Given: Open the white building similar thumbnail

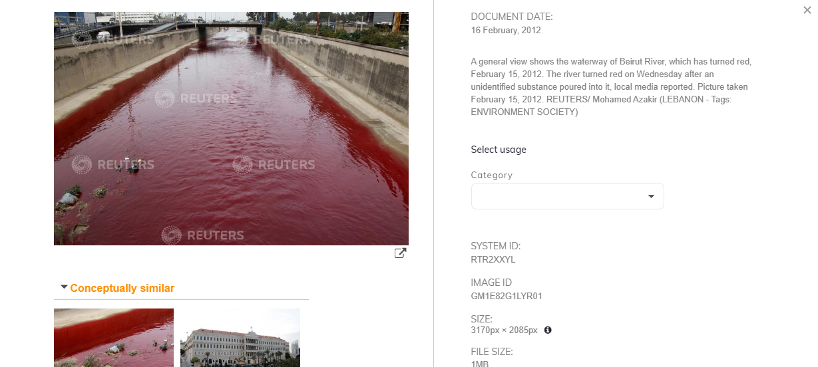Looking at the screenshot, I should coord(240,338).
